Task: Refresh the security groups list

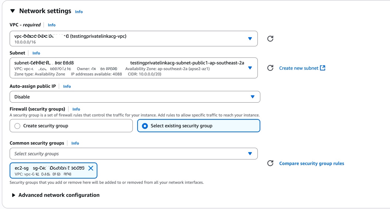Action: tap(270, 163)
